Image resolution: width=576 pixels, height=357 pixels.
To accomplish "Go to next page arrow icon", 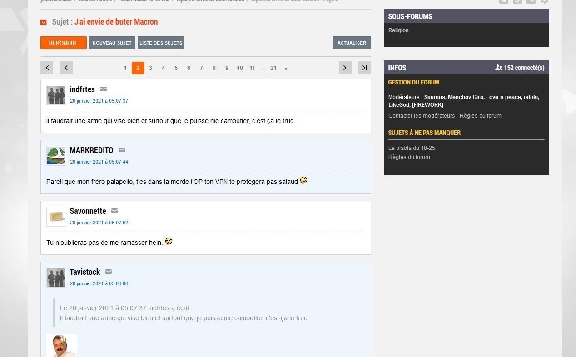I will (x=345, y=68).
